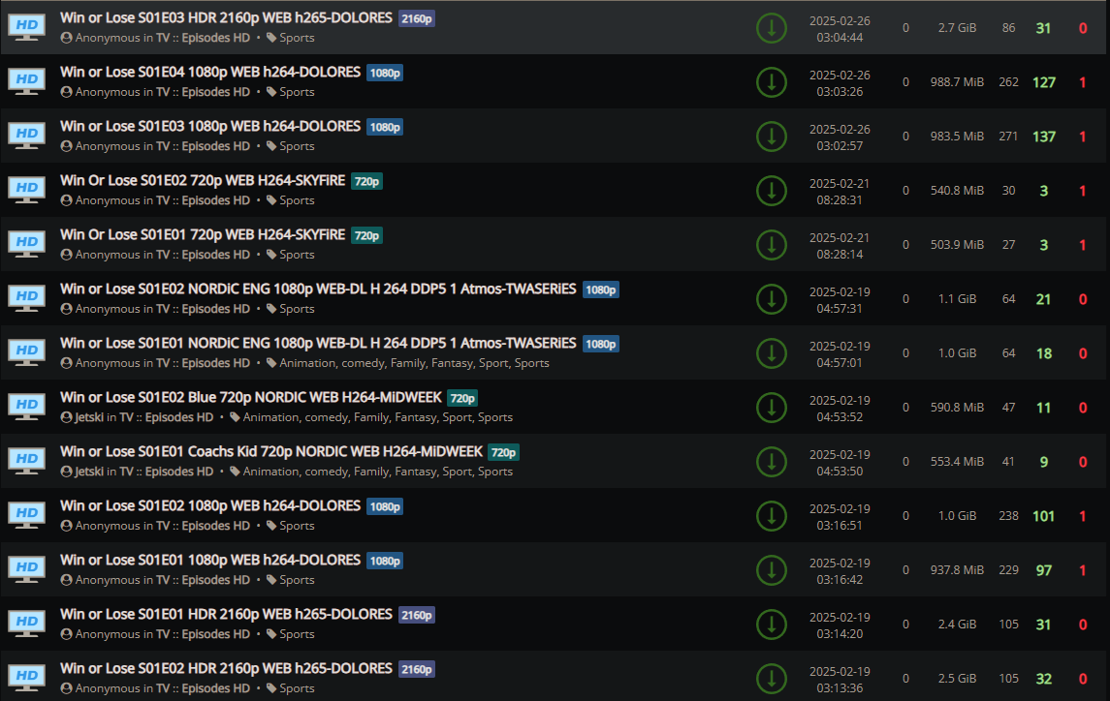Open S01E02 Blue 720p NORDiC MiDWEEK title
The width and height of the screenshot is (1110, 701).
click(x=251, y=398)
